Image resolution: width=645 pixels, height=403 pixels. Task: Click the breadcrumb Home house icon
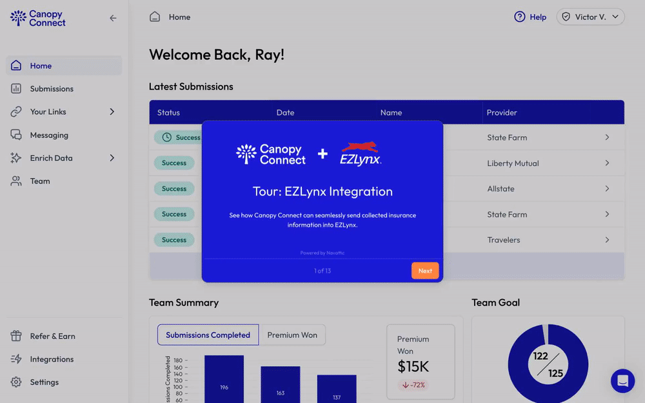click(x=155, y=17)
